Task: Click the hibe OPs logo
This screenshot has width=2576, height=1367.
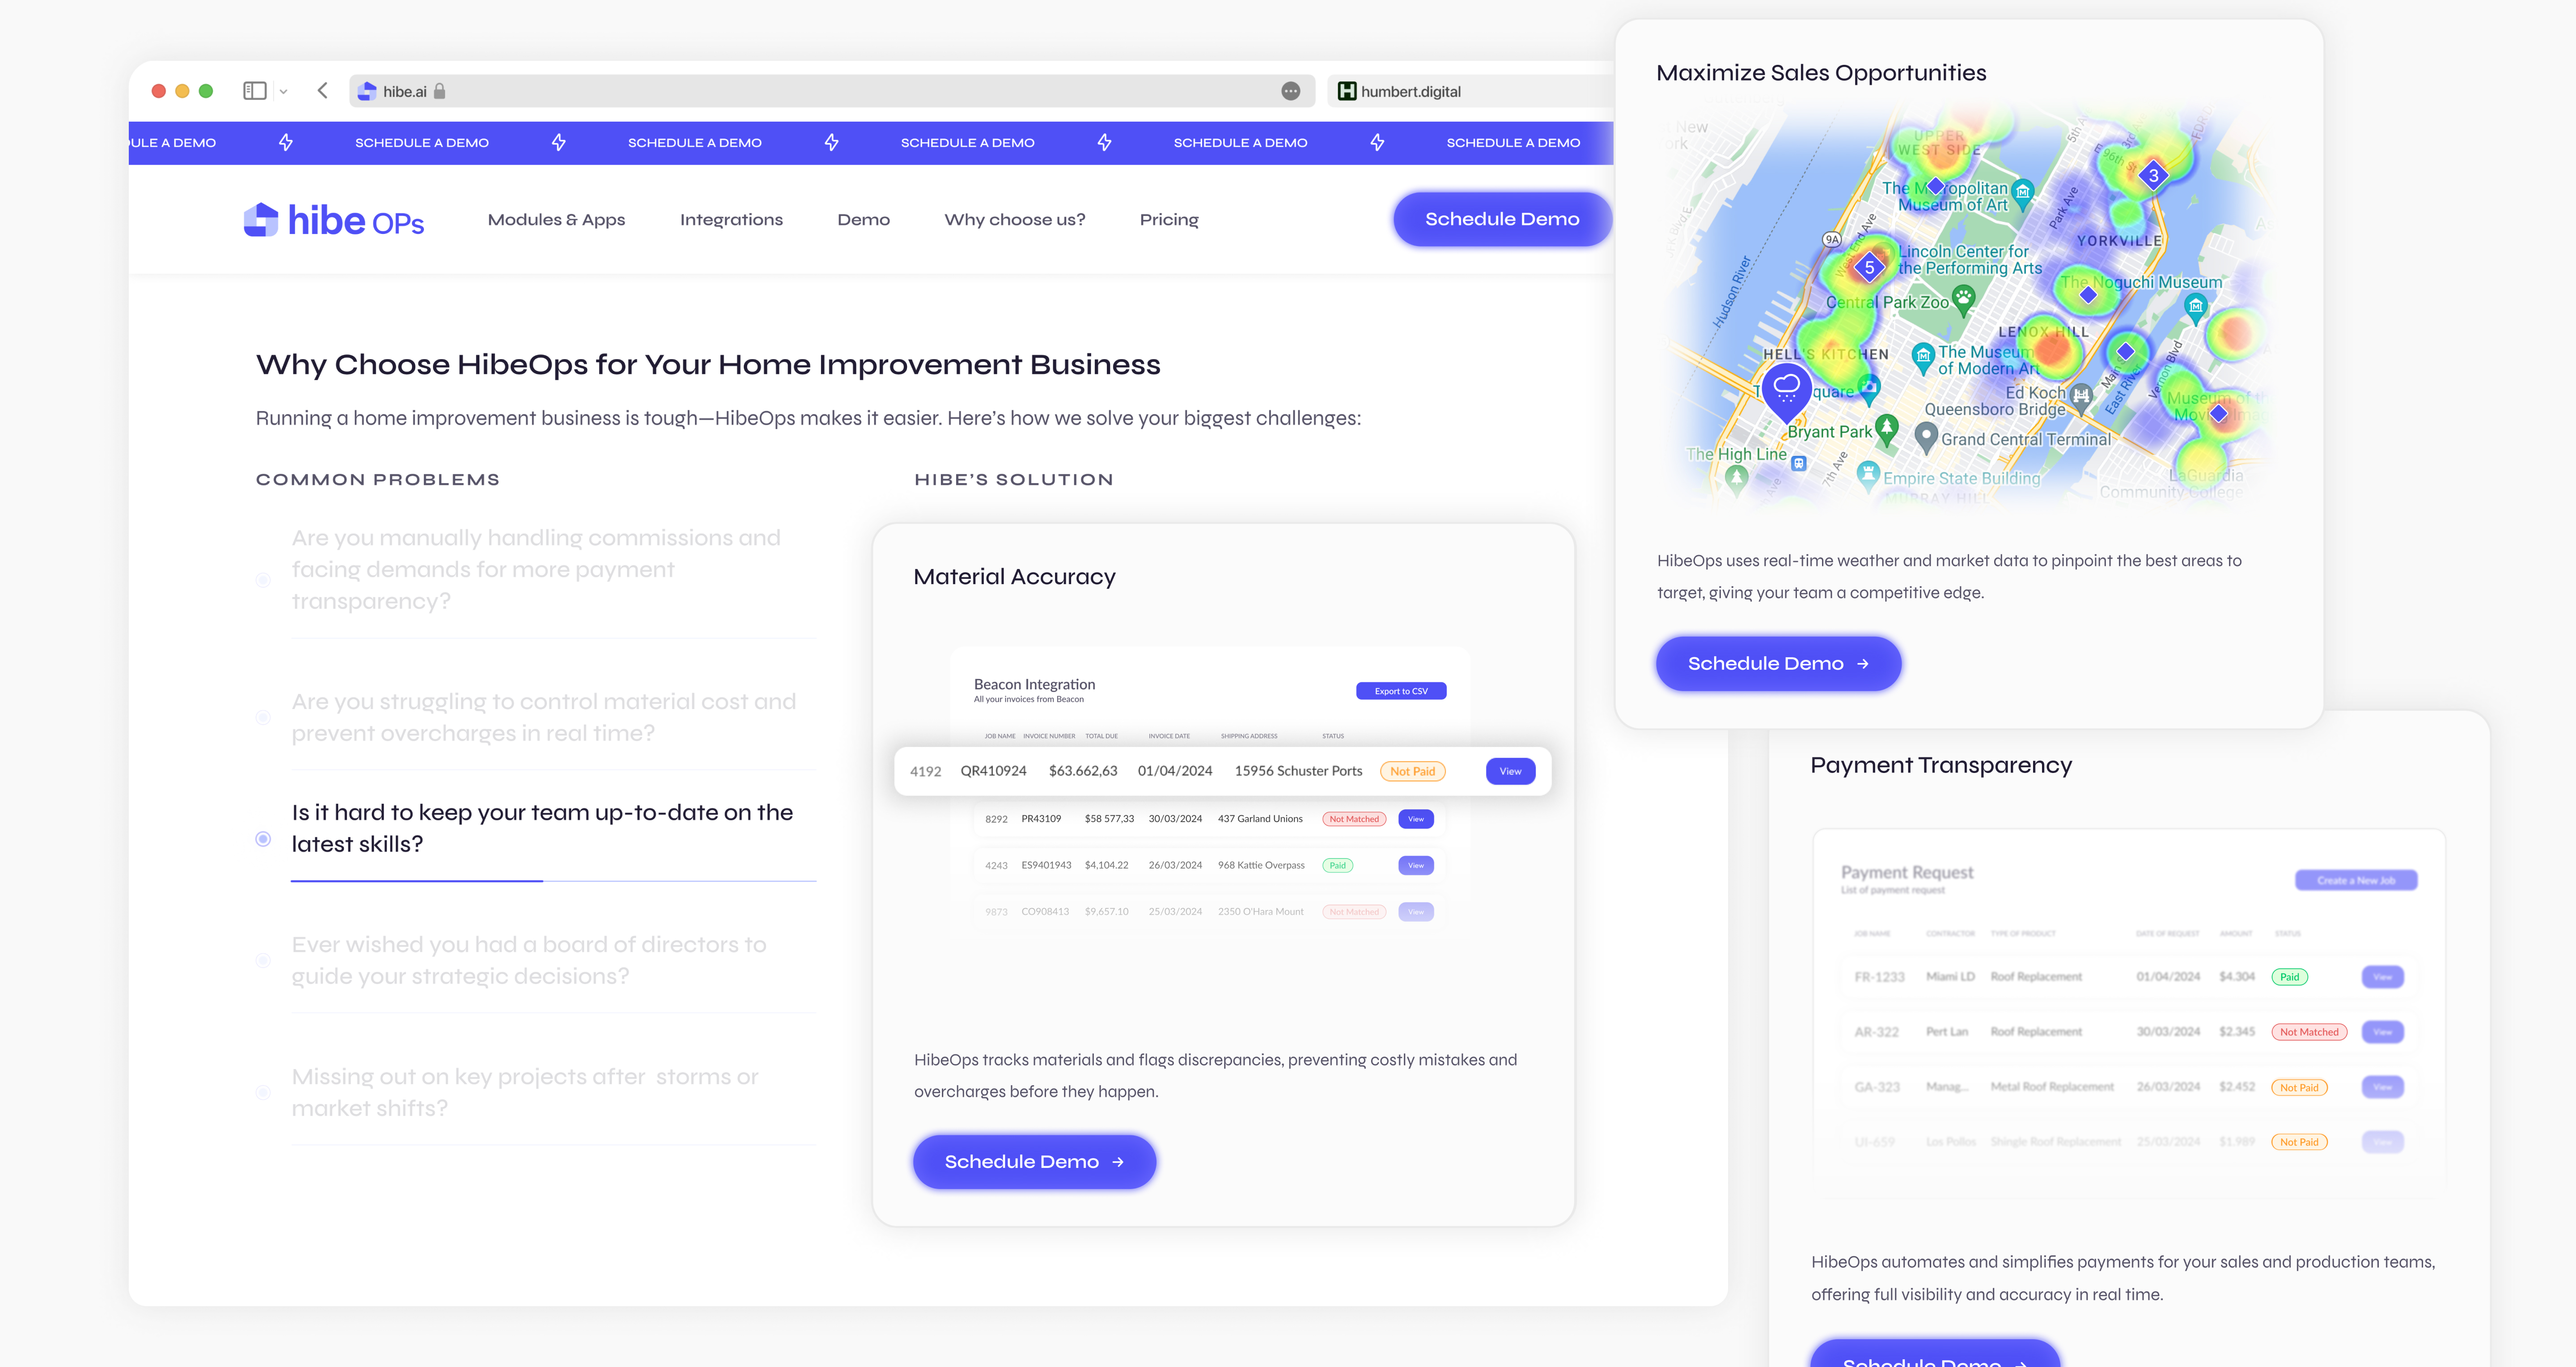Action: tap(334, 220)
